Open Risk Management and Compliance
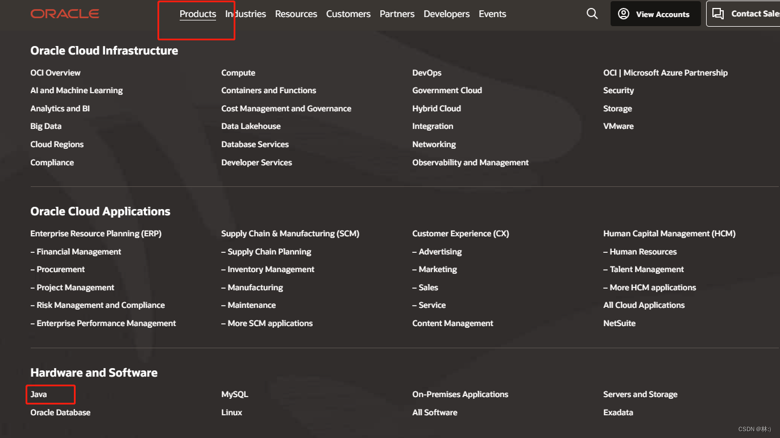Viewport: 780px width, 438px height. coord(97,305)
